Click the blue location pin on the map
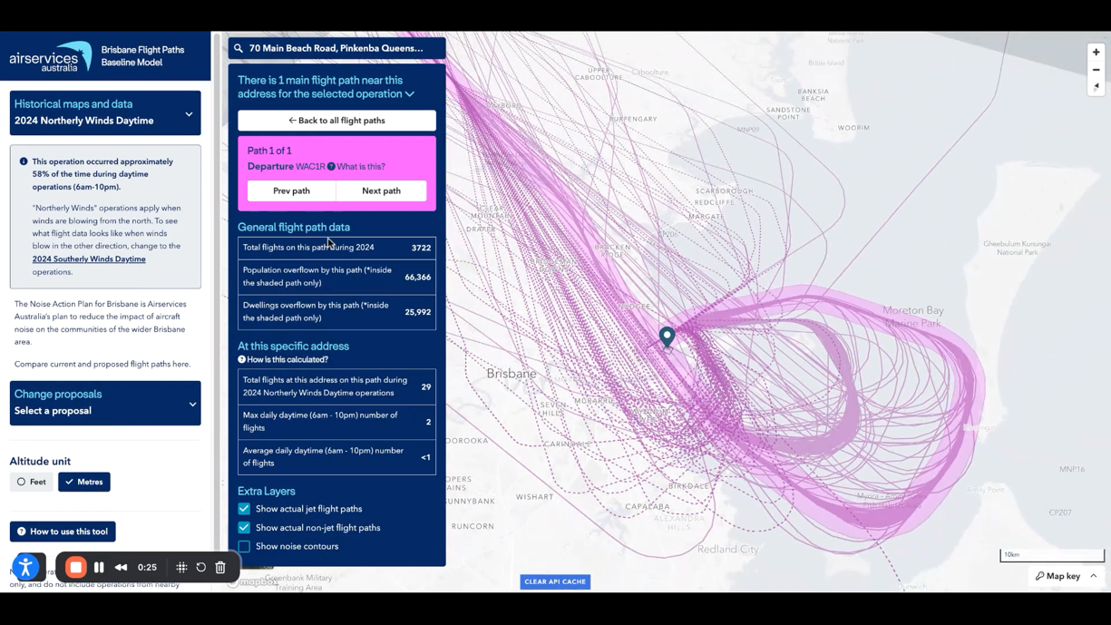 pos(667,337)
